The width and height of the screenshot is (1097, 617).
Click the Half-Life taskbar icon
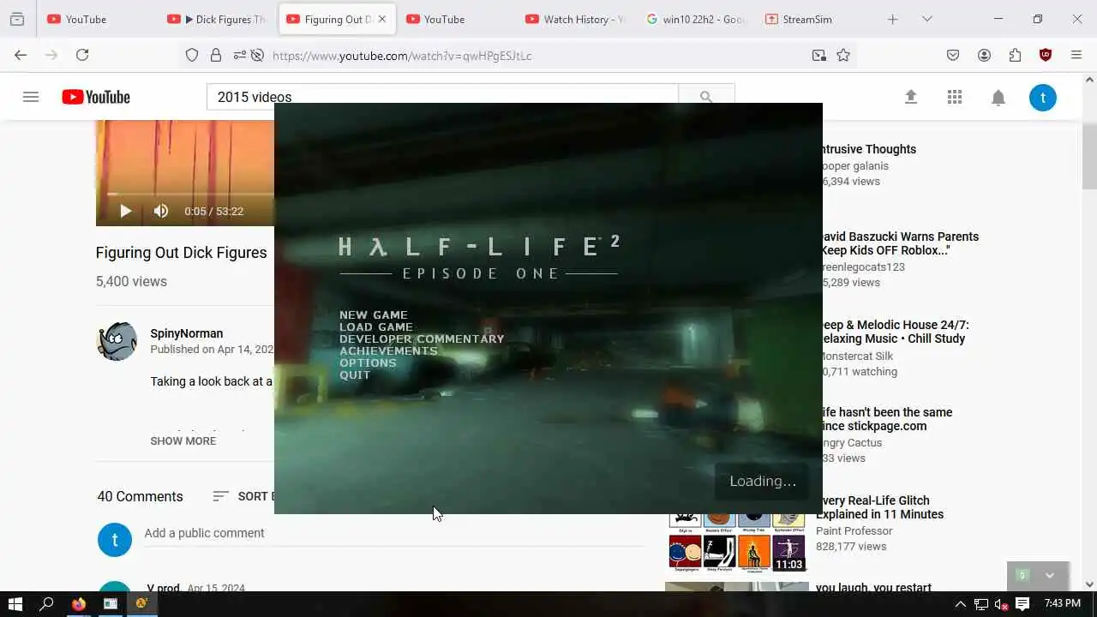pos(141,604)
